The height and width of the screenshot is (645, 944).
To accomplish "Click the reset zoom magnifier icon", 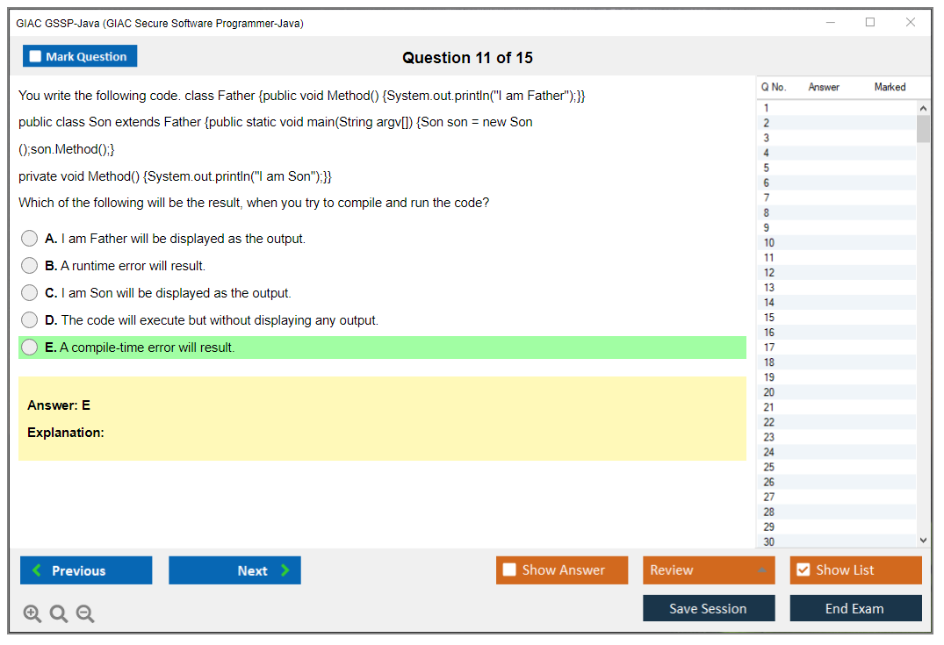I will pyautogui.click(x=59, y=614).
